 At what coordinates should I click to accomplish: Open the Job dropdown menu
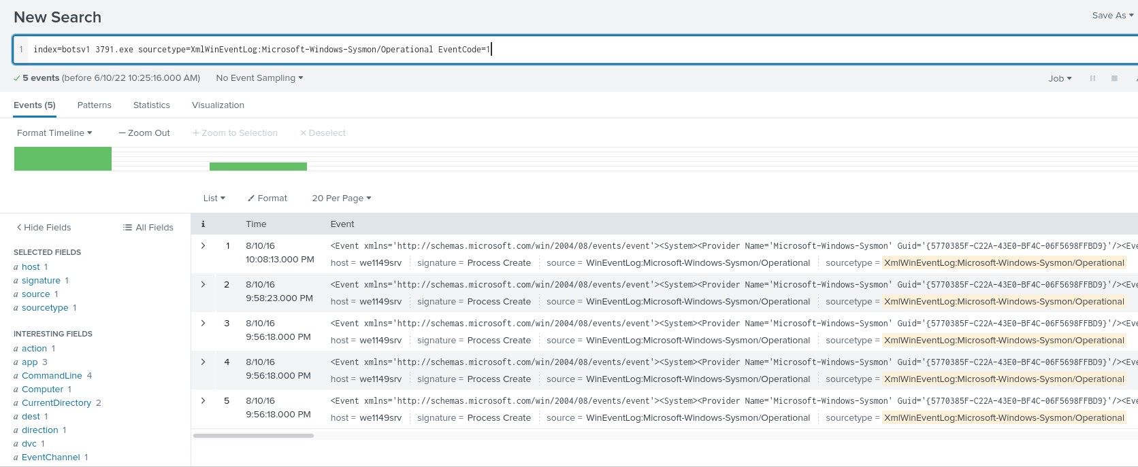[1060, 78]
